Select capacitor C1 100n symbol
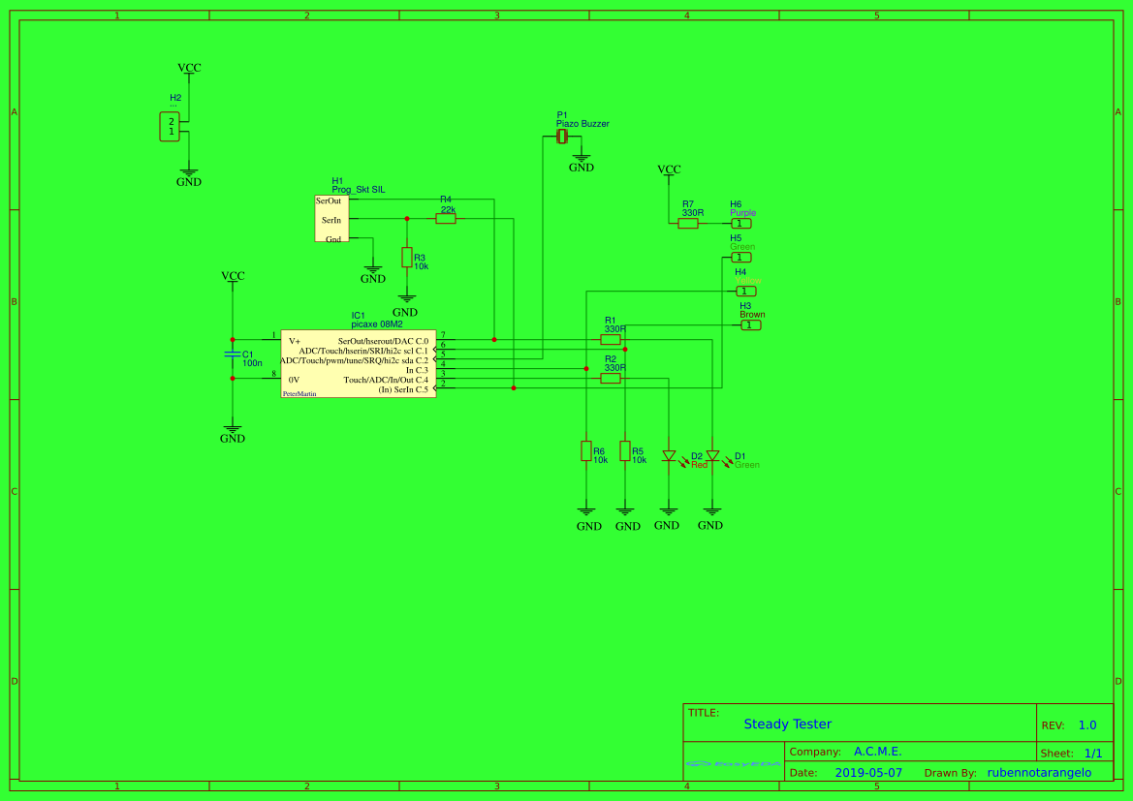This screenshot has height=801, width=1133. coord(233,354)
